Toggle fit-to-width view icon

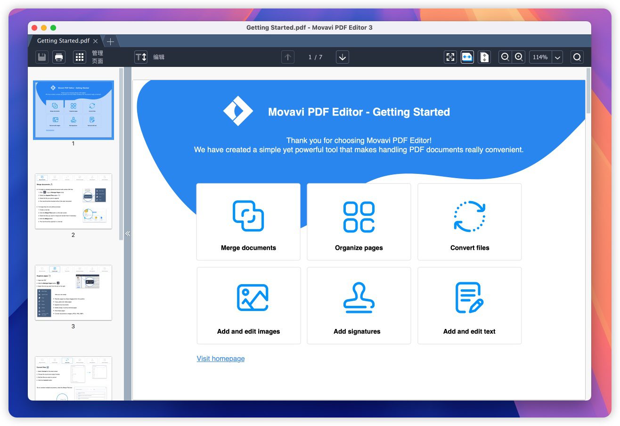click(467, 57)
